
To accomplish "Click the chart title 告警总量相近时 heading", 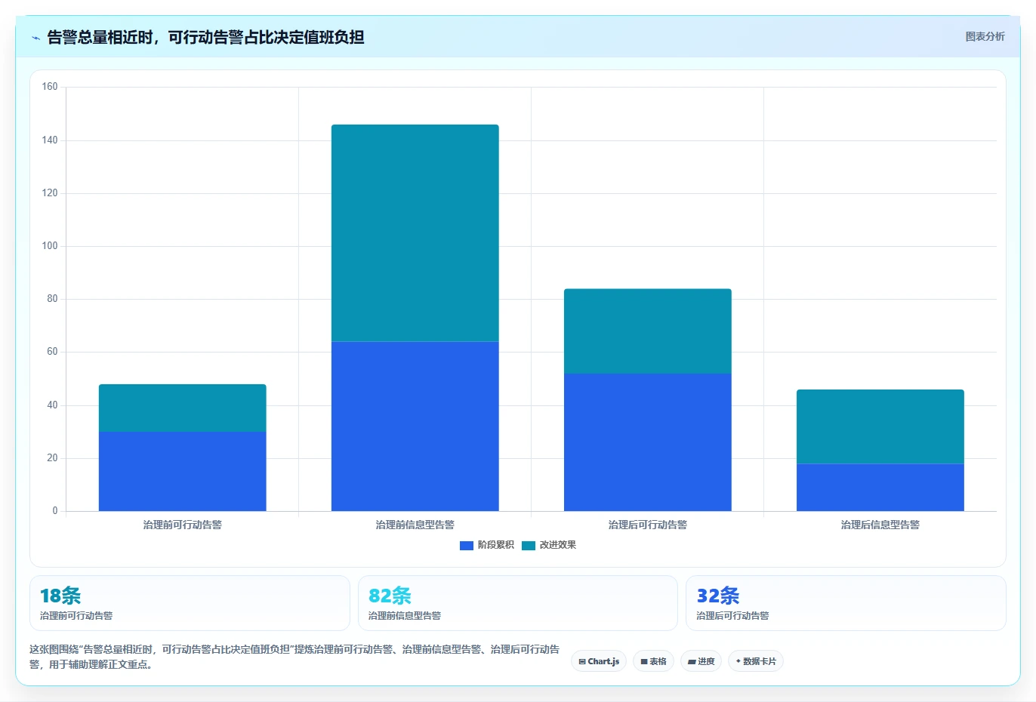I will (205, 37).
